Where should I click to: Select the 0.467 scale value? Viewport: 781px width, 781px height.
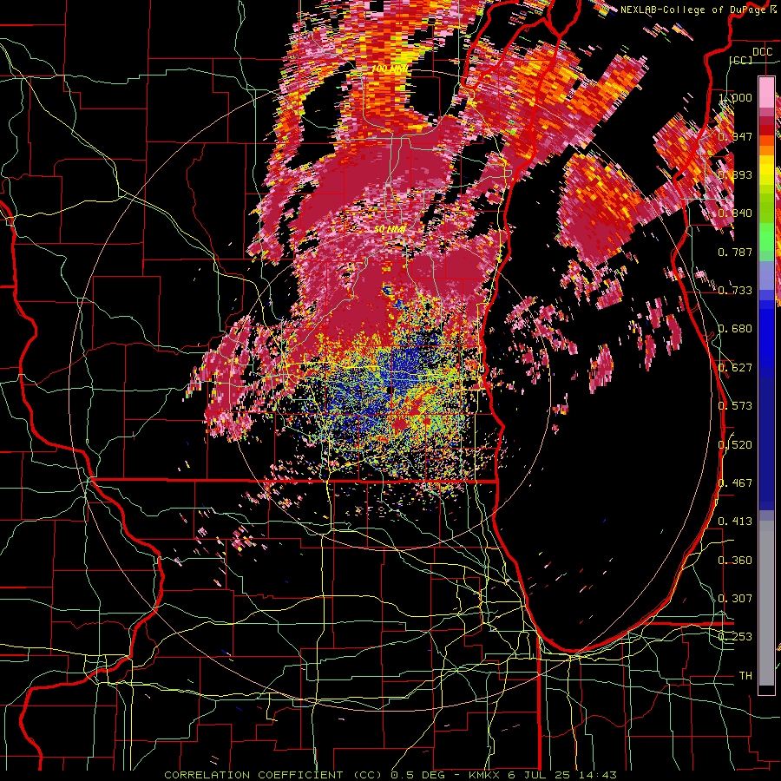point(735,482)
